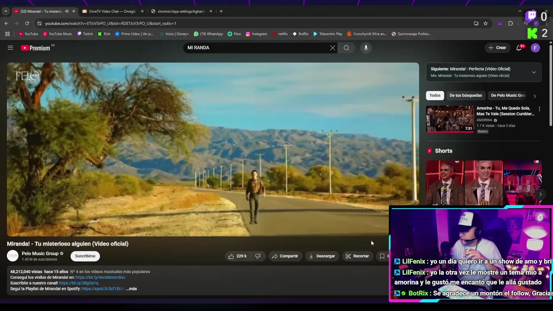Viewport: 553px width, 311px height.
Task: Open the BotRix bookmark
Action: point(300,34)
